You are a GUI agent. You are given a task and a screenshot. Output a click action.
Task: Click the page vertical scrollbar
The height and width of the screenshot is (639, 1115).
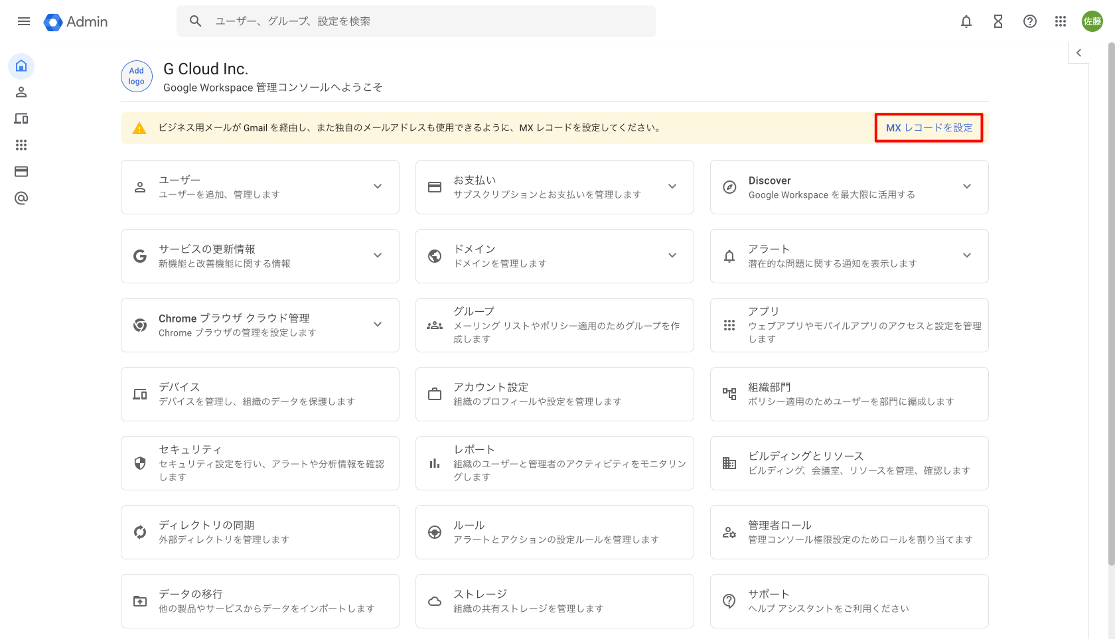[x=1111, y=304]
